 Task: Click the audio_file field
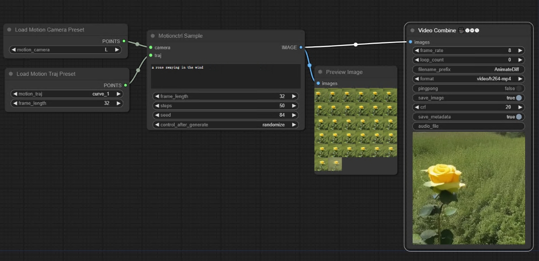[x=469, y=126]
